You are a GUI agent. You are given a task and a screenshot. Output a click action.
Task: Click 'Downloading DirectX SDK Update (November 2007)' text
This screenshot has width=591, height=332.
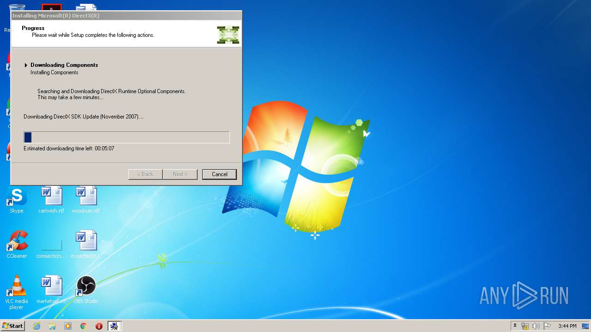coord(84,117)
